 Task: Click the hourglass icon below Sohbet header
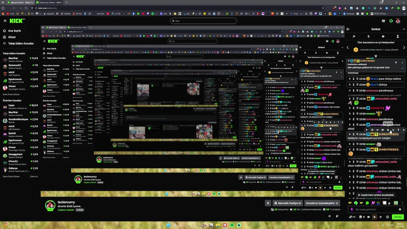(x=397, y=37)
